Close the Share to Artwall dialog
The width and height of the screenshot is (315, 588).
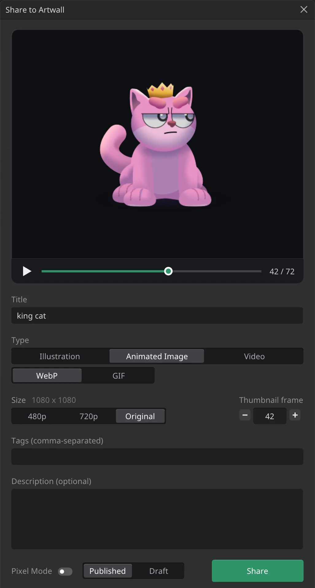click(304, 10)
